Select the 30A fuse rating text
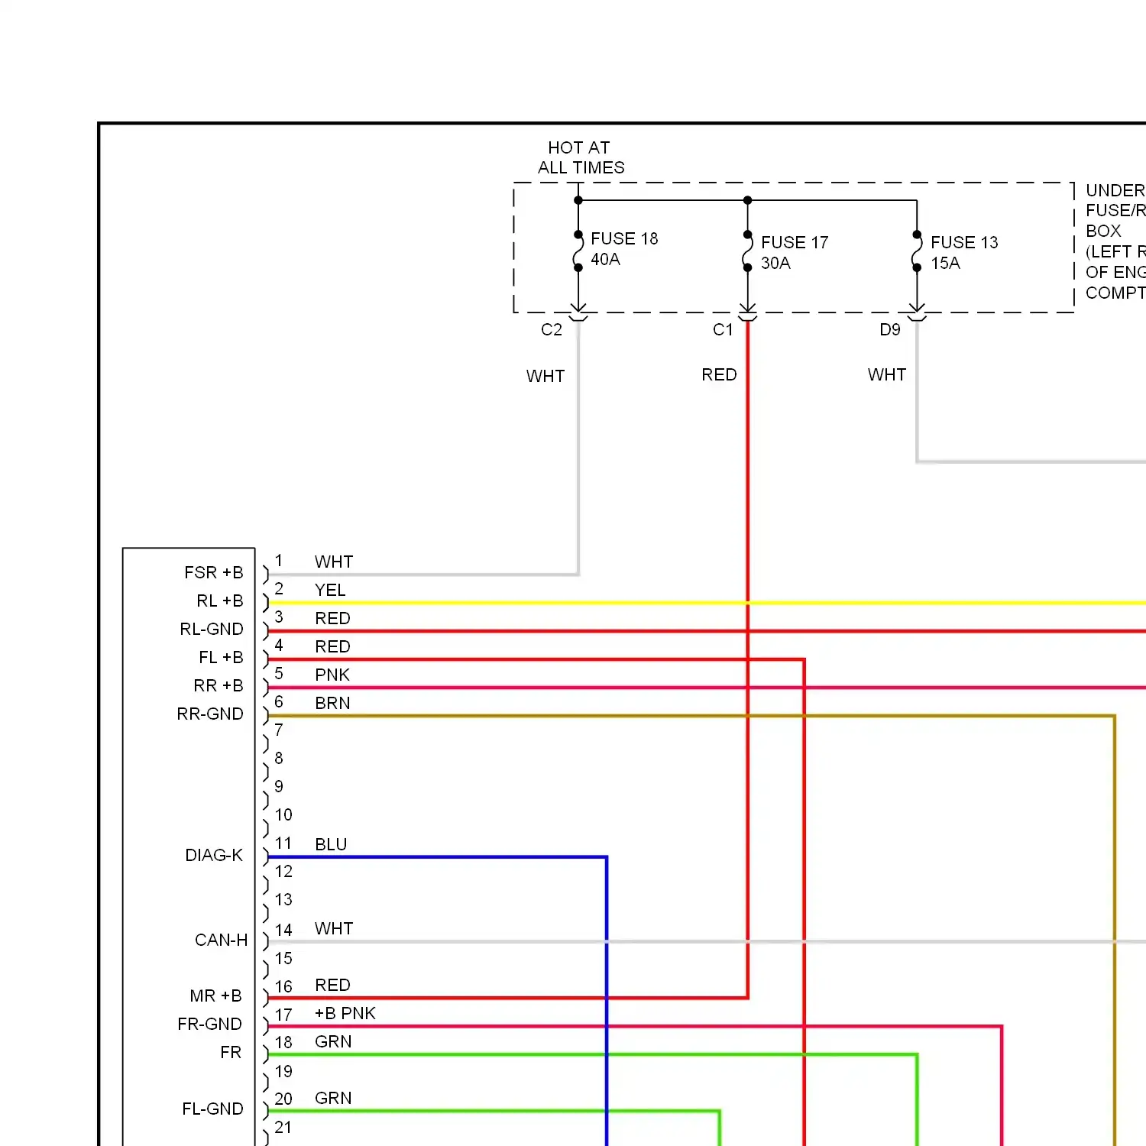The height and width of the screenshot is (1146, 1146). click(775, 263)
